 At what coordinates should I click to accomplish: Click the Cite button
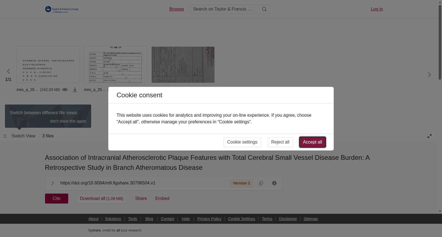[57, 199]
